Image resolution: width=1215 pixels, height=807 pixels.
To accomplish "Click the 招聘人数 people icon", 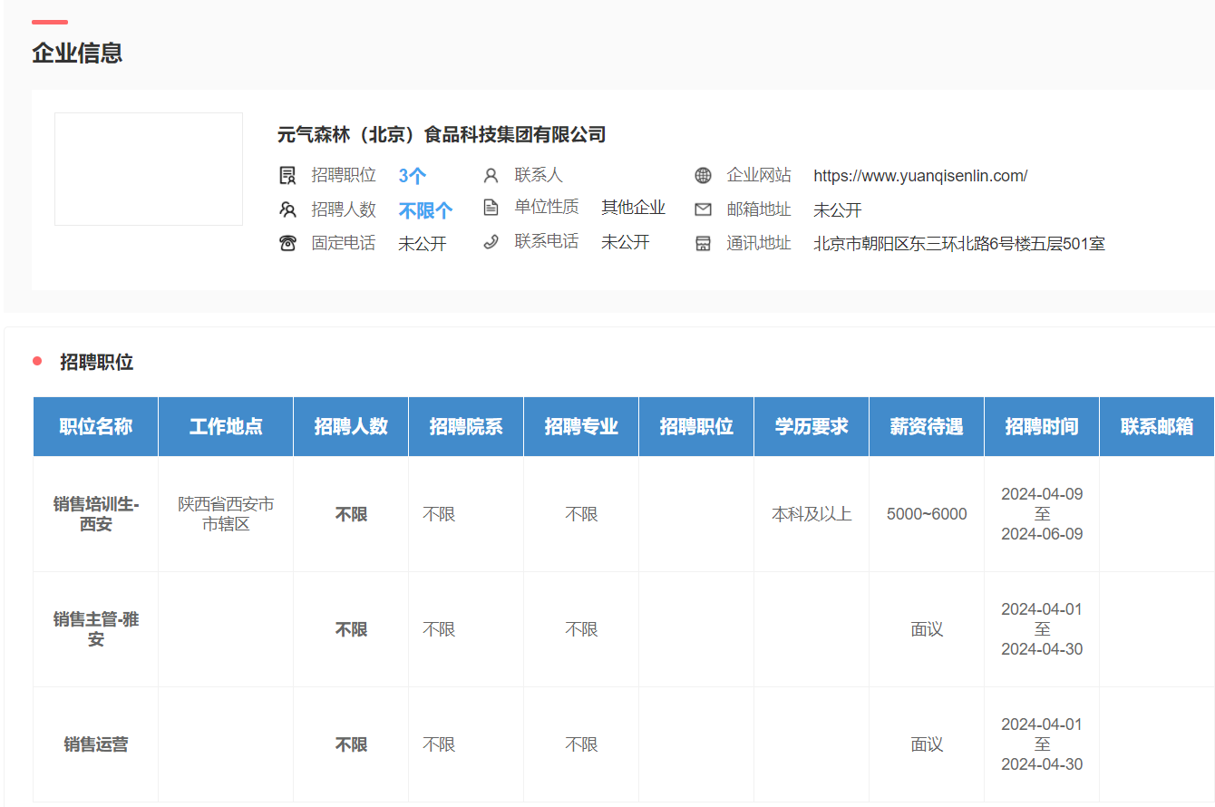I will 287,210.
